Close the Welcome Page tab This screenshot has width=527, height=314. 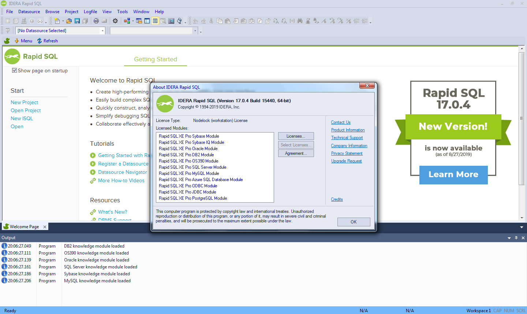pos(45,227)
